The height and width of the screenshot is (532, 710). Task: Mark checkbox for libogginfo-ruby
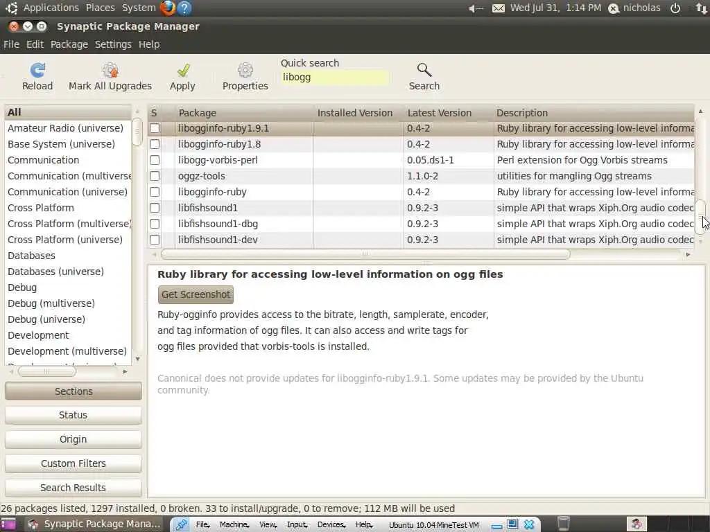click(155, 192)
